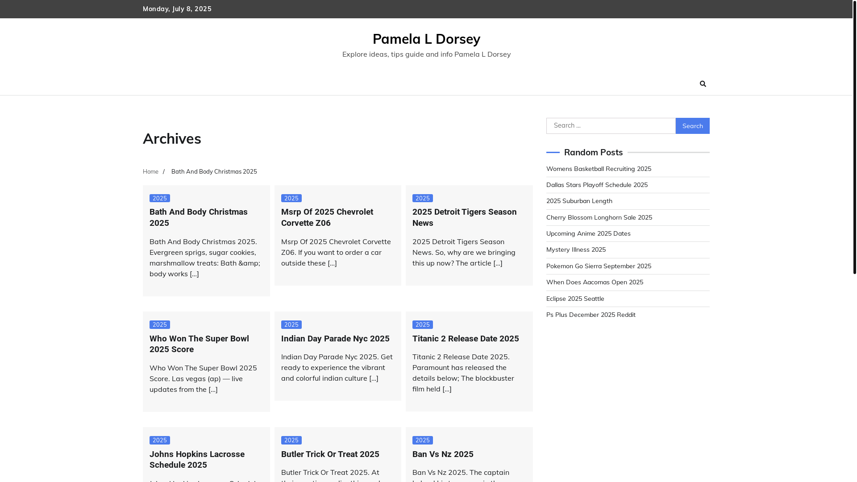Open Dallas Stars Playoff Schedule 2025 link

[597, 185]
